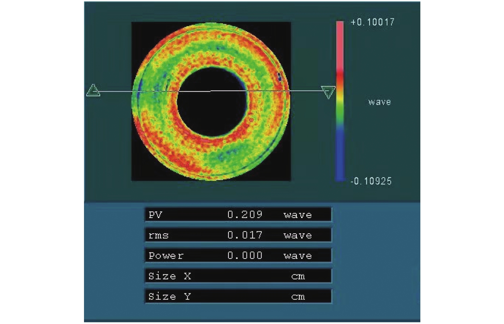The height and width of the screenshot is (324, 504).
Task: Select the -0.10925 scale minimum label
Action: 371,181
